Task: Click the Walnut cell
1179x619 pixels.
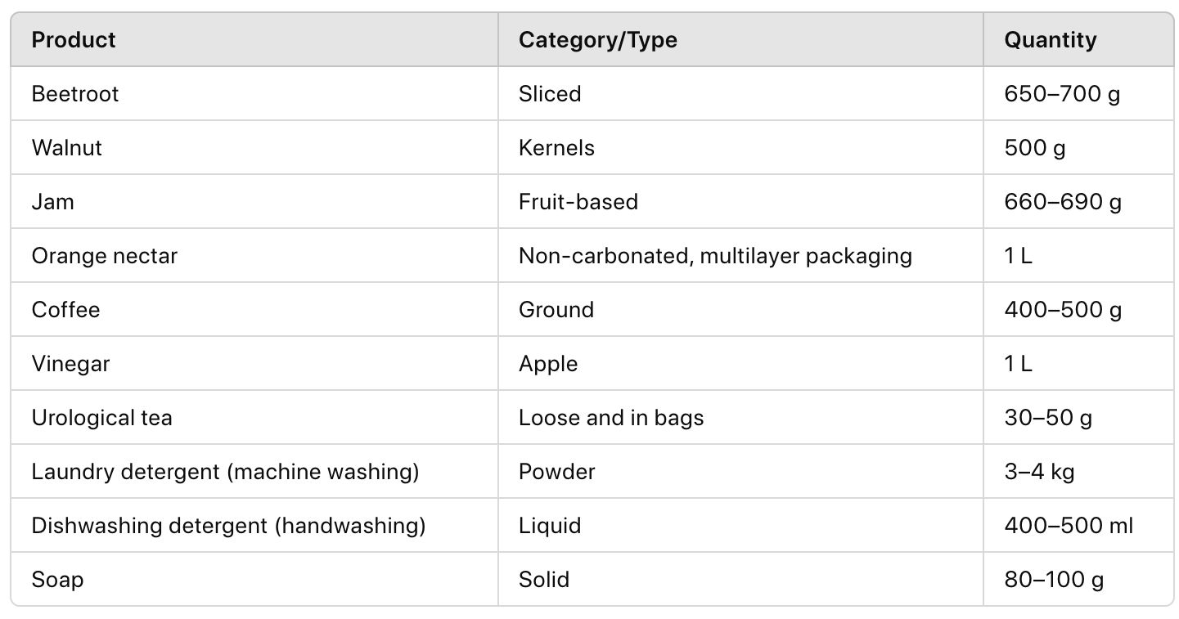Action: coord(67,147)
